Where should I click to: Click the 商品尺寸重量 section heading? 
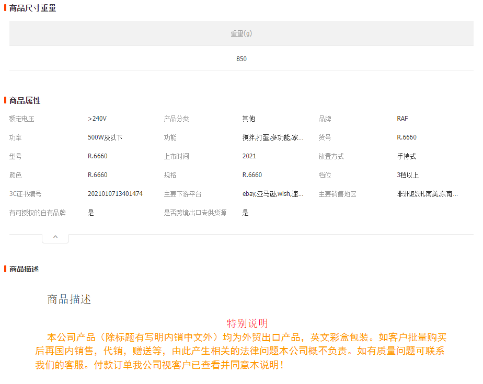tap(32, 8)
